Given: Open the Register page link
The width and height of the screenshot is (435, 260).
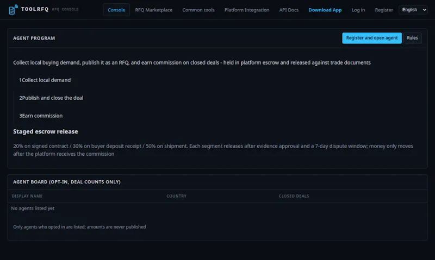Looking at the screenshot, I should pos(384,10).
